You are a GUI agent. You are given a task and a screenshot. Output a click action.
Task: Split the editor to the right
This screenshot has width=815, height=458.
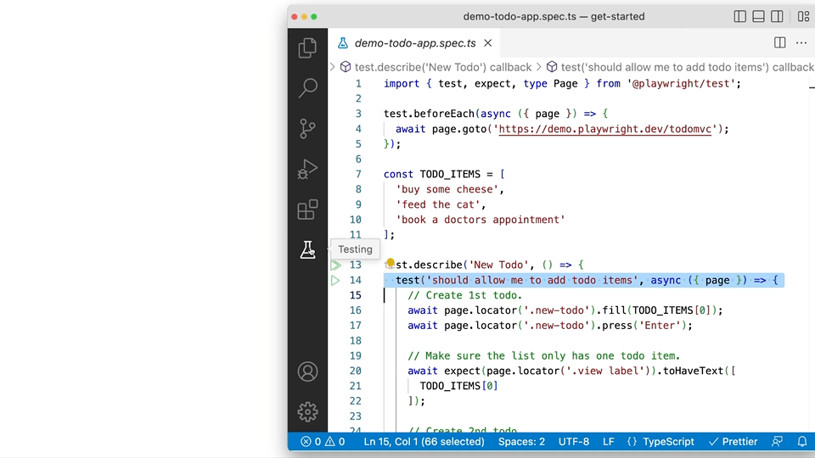click(x=779, y=42)
